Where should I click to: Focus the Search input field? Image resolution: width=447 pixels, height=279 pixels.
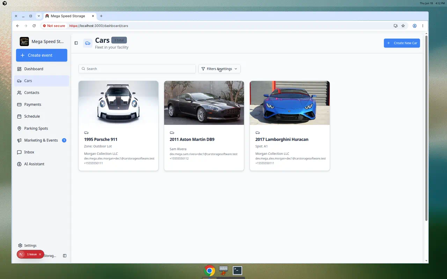pyautogui.click(x=137, y=69)
